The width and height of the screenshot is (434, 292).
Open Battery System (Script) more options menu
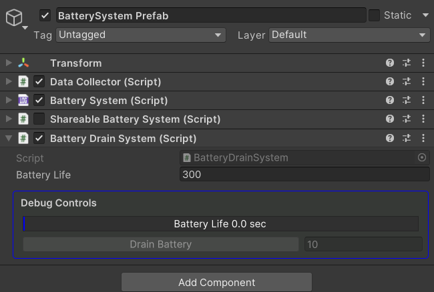pyautogui.click(x=423, y=100)
